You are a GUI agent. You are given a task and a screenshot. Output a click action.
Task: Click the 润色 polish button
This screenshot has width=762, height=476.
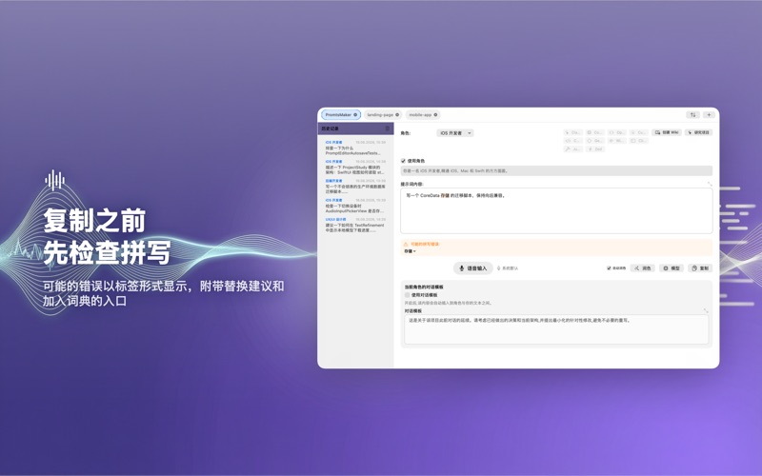[x=642, y=268]
